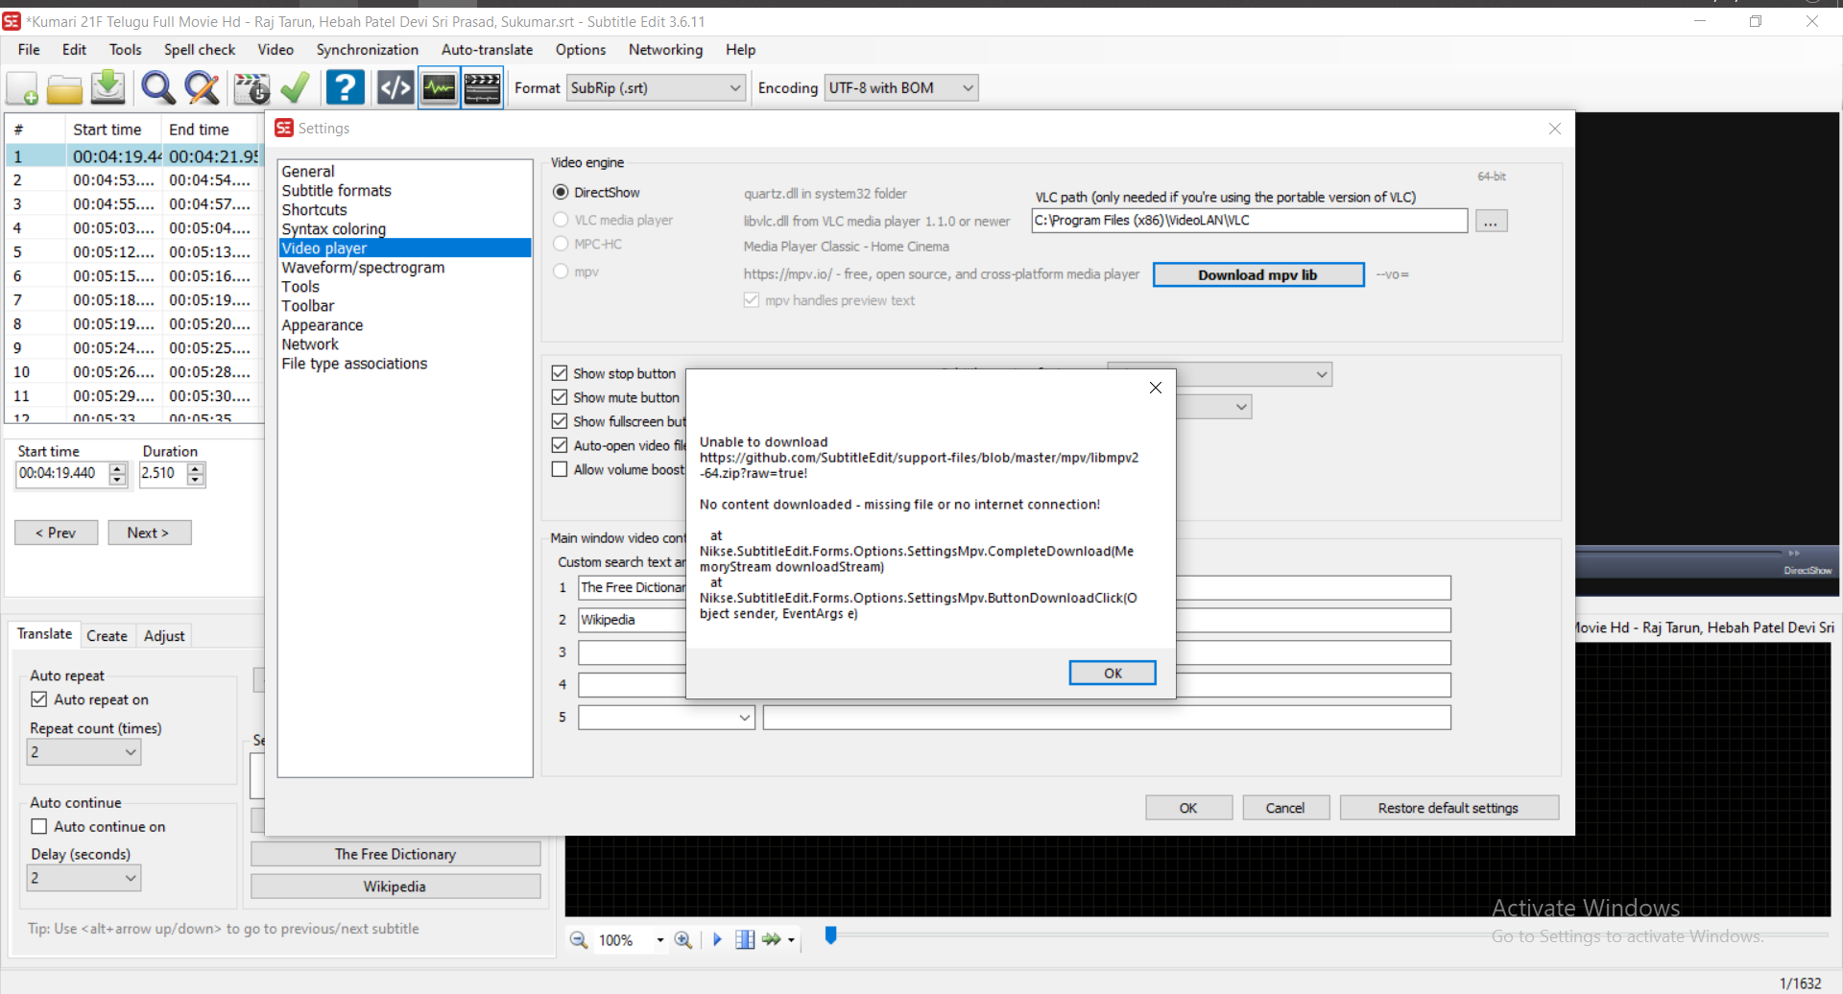Save the current subtitle file

pyautogui.click(x=108, y=87)
